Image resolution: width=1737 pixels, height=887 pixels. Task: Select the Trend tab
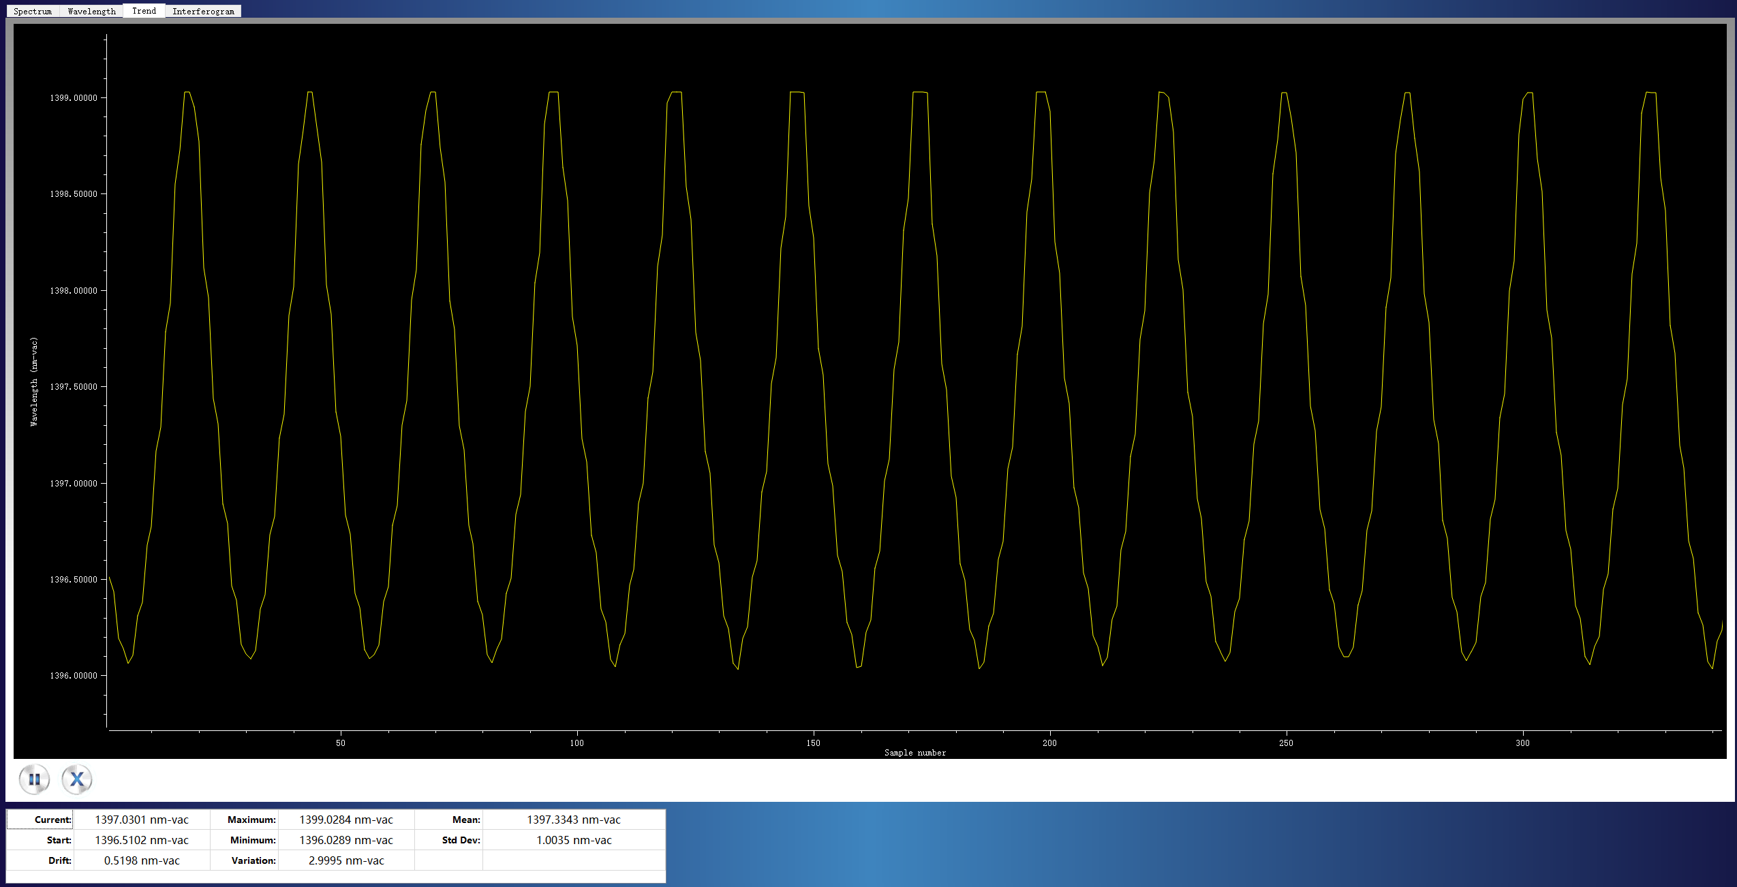pyautogui.click(x=144, y=11)
